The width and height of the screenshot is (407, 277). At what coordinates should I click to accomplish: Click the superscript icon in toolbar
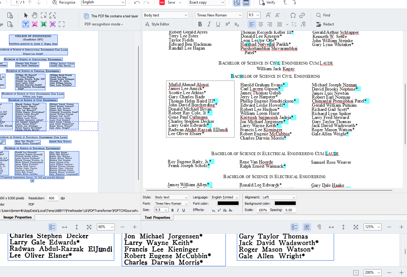point(227,24)
